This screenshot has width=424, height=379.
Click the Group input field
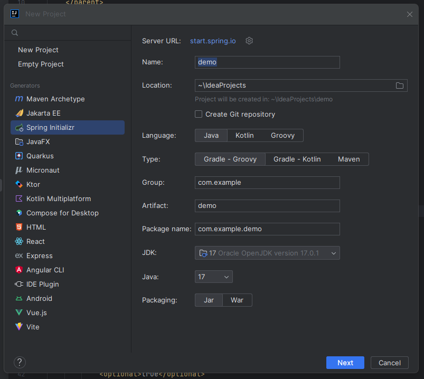pyautogui.click(x=267, y=183)
